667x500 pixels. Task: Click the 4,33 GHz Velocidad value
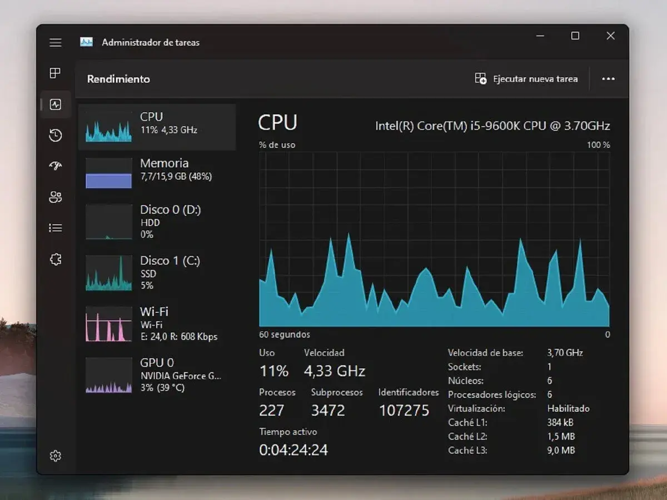point(335,371)
